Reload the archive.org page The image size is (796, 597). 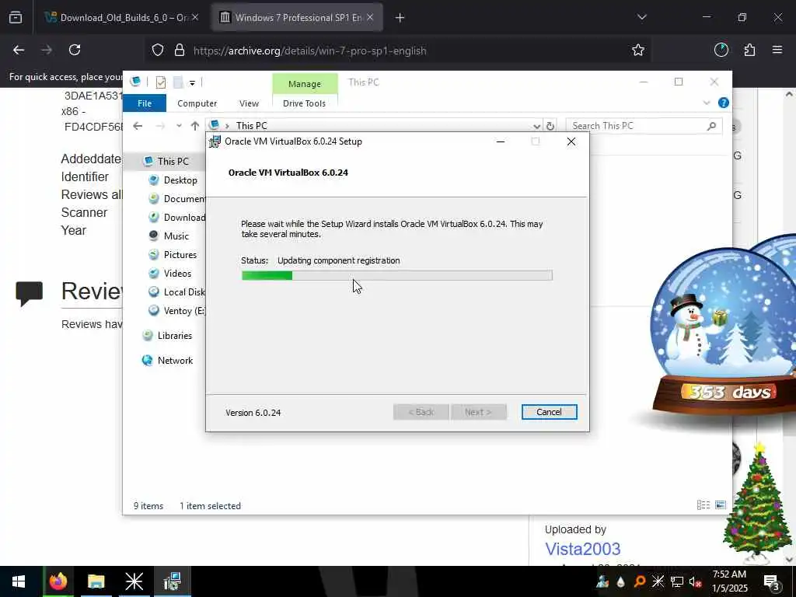[75, 51]
